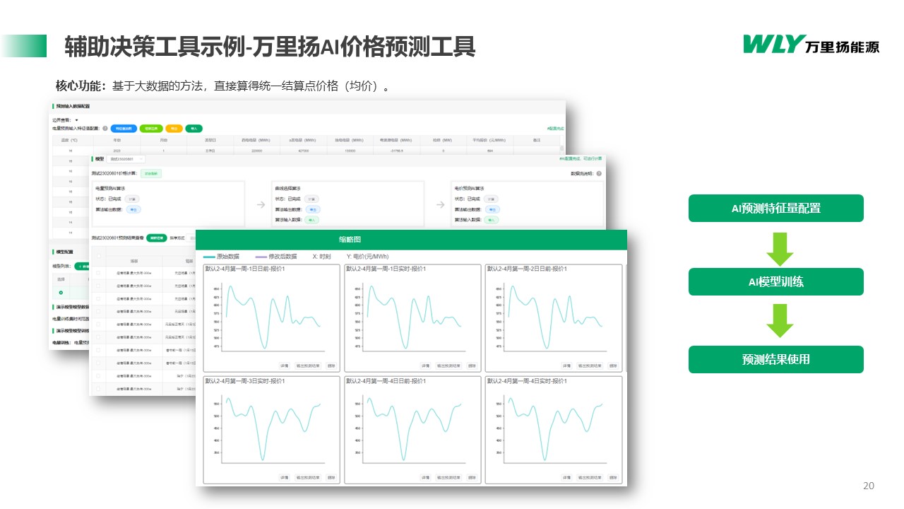Click the green button next to 测试23020601价格计算

(151, 173)
